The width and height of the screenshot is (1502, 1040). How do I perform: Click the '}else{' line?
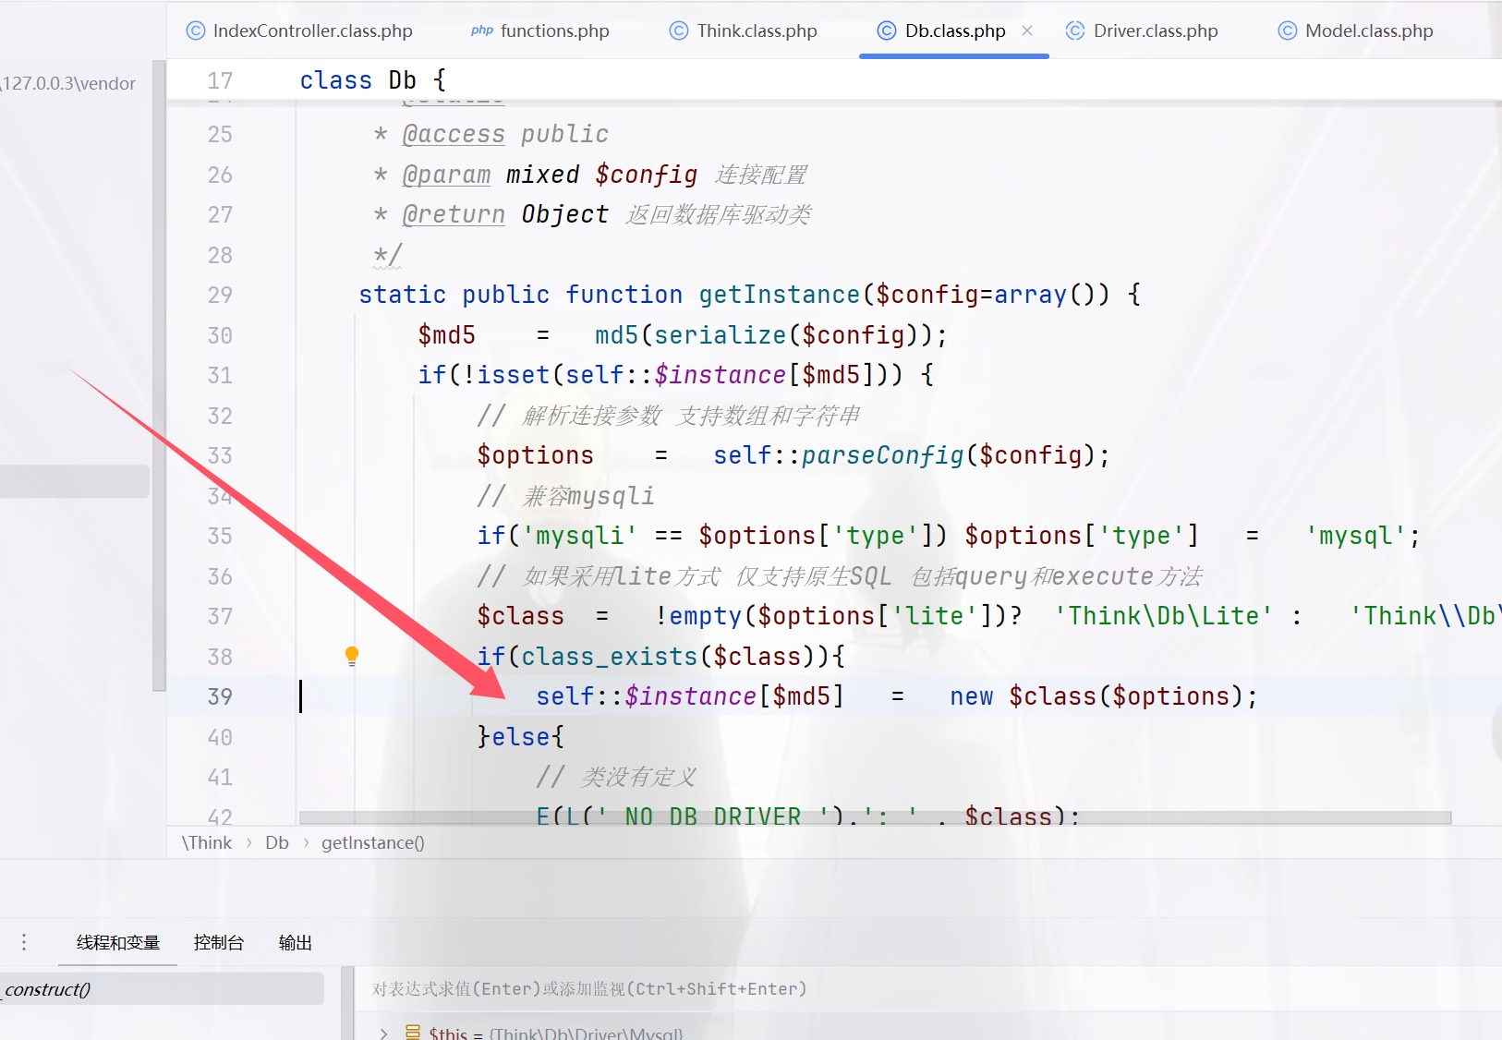520,737
